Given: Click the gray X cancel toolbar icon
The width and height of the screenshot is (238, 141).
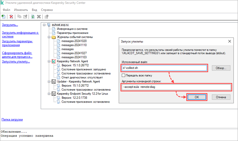Looking at the screenshot, I should tap(39, 17).
